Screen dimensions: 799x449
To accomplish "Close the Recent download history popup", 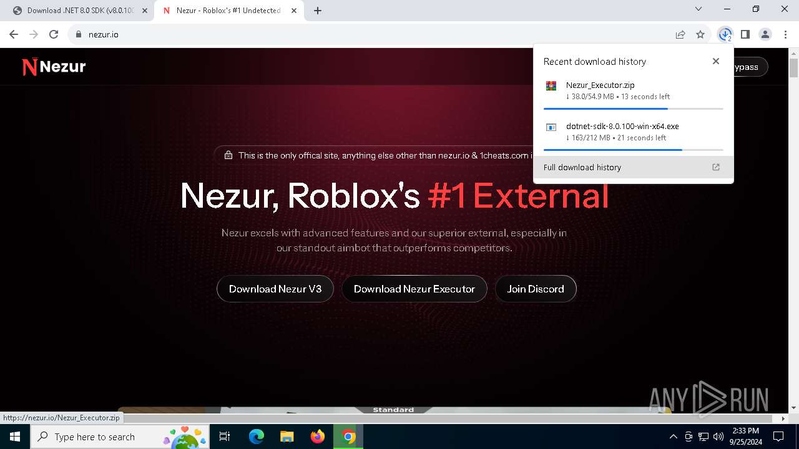I will coord(716,61).
